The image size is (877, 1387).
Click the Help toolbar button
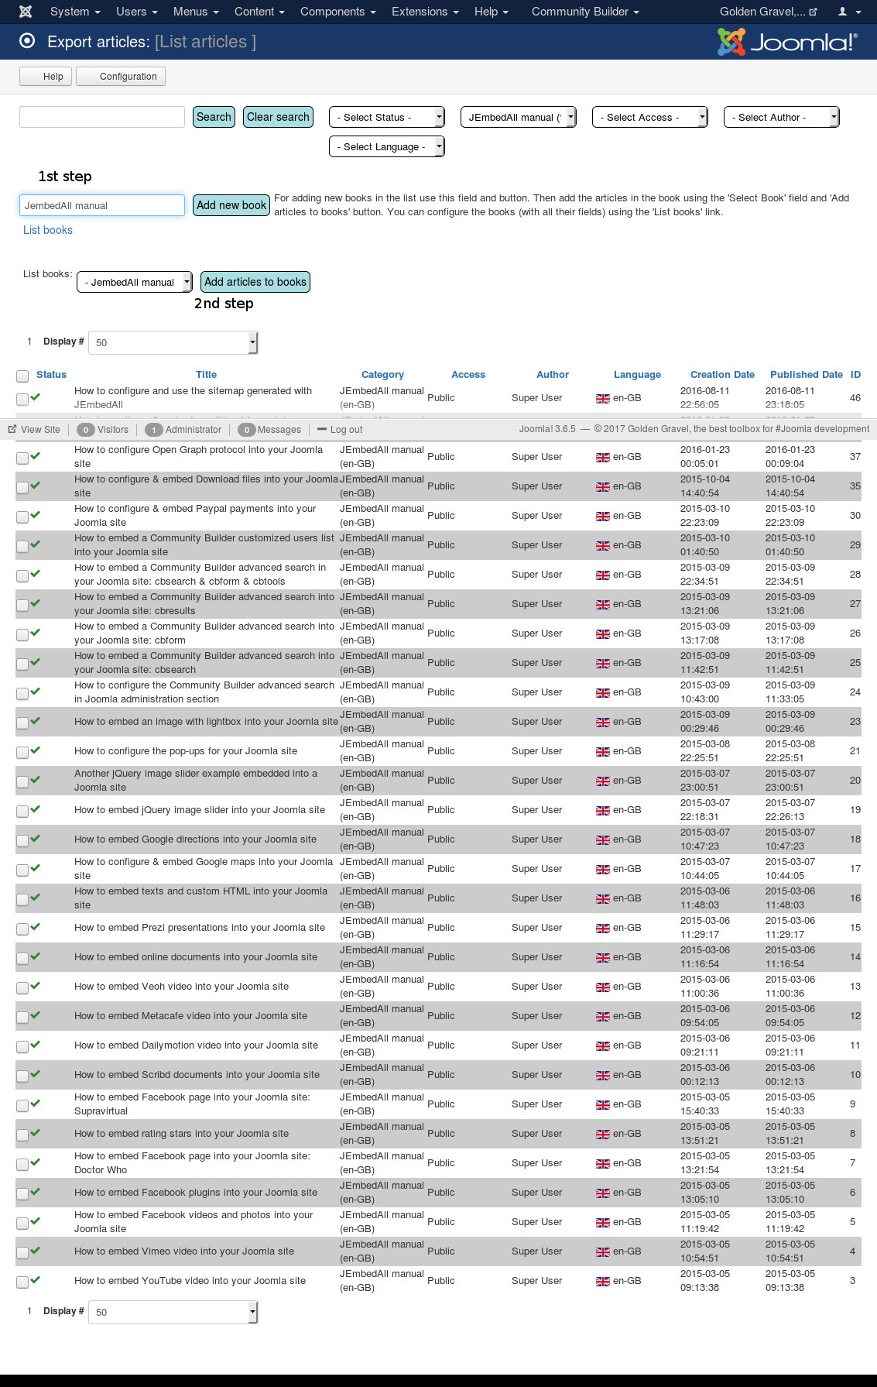(x=46, y=77)
